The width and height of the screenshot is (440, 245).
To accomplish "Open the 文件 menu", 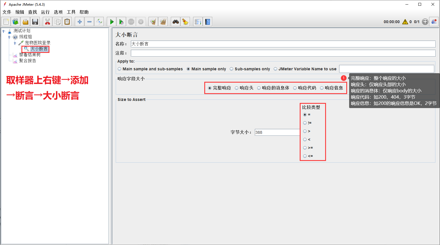I will pos(7,12).
